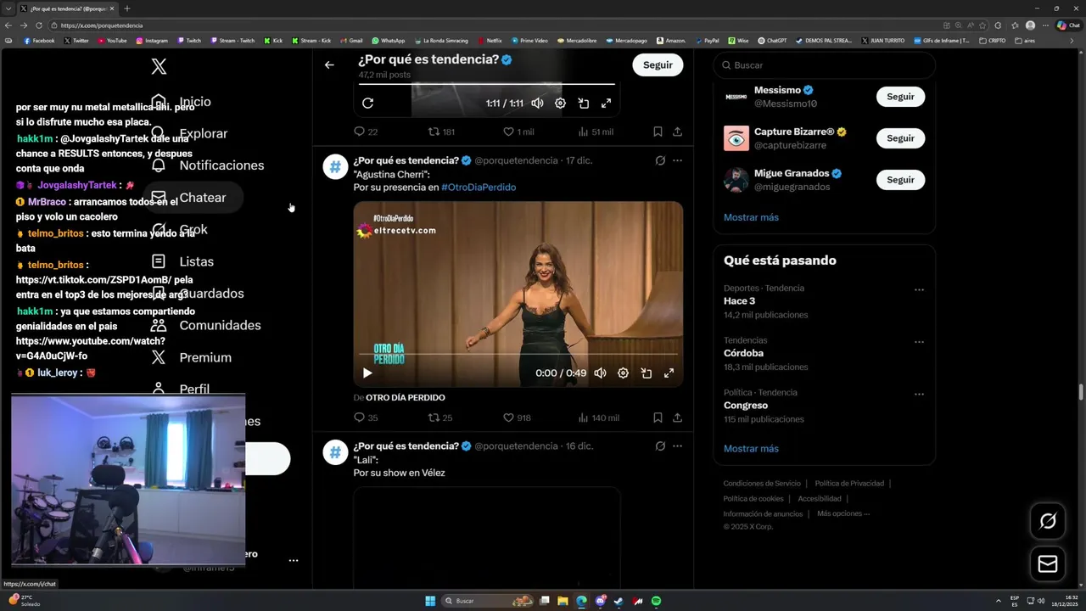Repost the post with 25 reposts
The width and height of the screenshot is (1086, 611).
(x=440, y=418)
